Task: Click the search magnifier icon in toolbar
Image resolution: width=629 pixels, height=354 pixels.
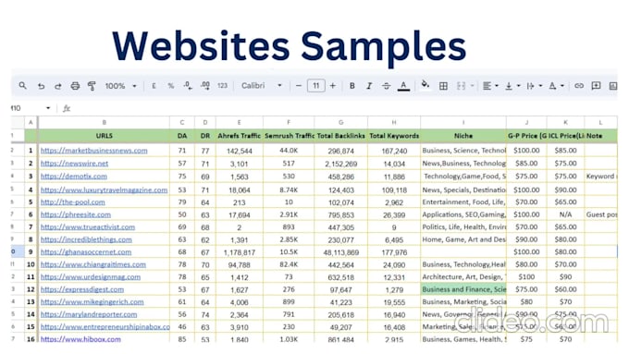Action: point(23,86)
